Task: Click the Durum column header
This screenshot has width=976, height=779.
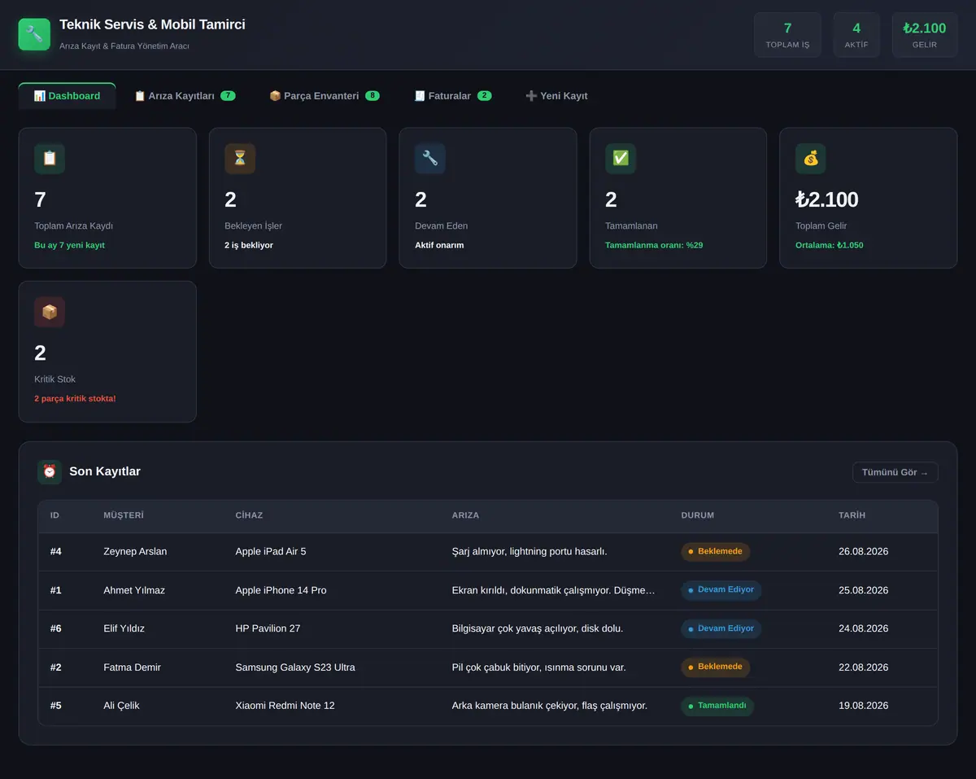Action: pos(698,515)
